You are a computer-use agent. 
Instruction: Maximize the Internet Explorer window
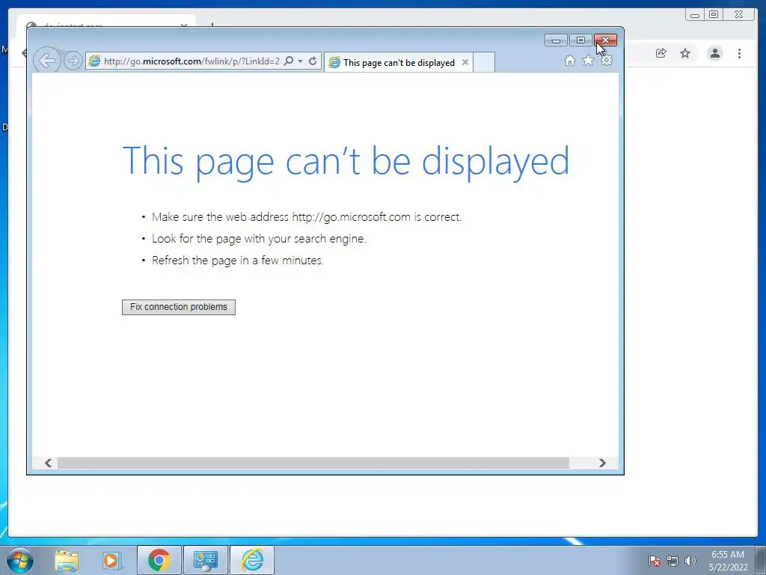coord(580,40)
